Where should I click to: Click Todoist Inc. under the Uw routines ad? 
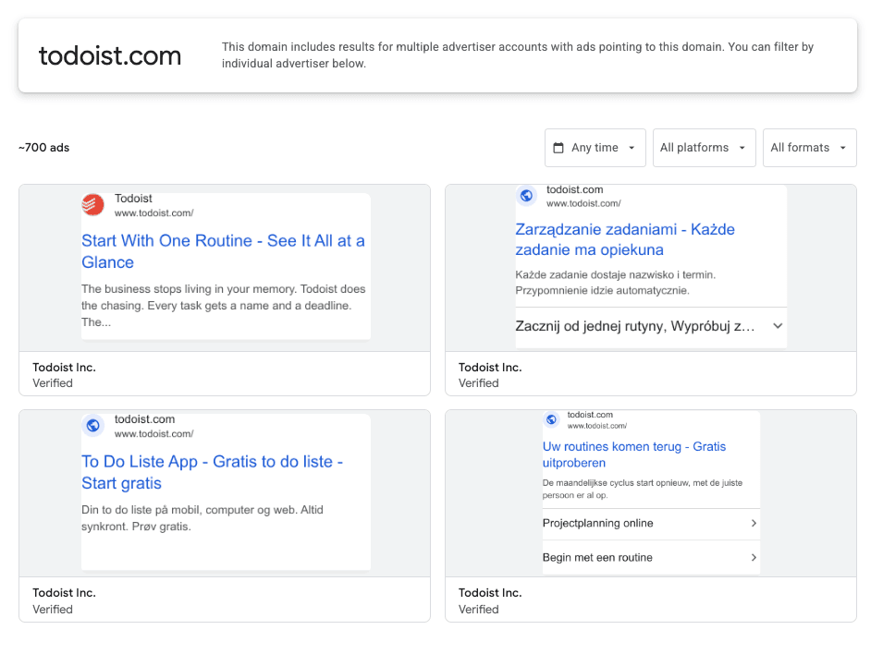click(x=490, y=593)
